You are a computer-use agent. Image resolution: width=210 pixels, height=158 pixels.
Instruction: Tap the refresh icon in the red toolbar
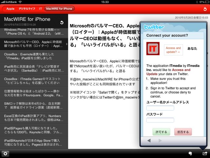coord(205,9)
